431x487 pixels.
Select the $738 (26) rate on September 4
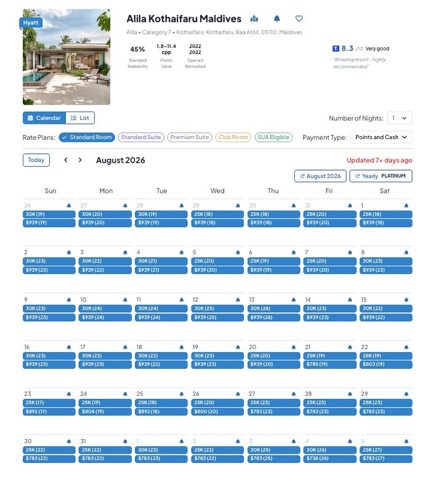click(330, 459)
